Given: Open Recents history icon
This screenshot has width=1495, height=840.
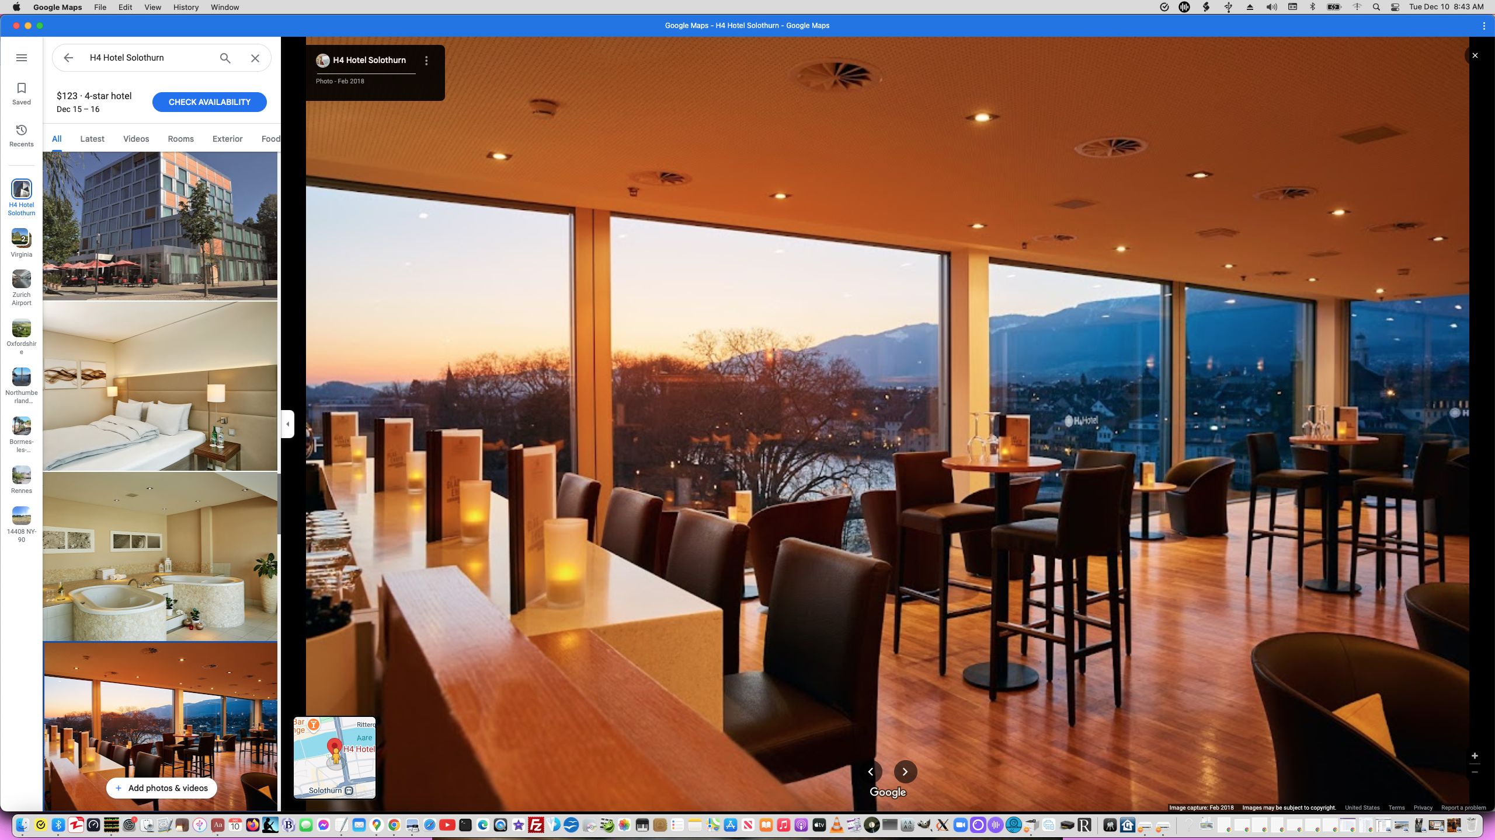Looking at the screenshot, I should coord(22,135).
